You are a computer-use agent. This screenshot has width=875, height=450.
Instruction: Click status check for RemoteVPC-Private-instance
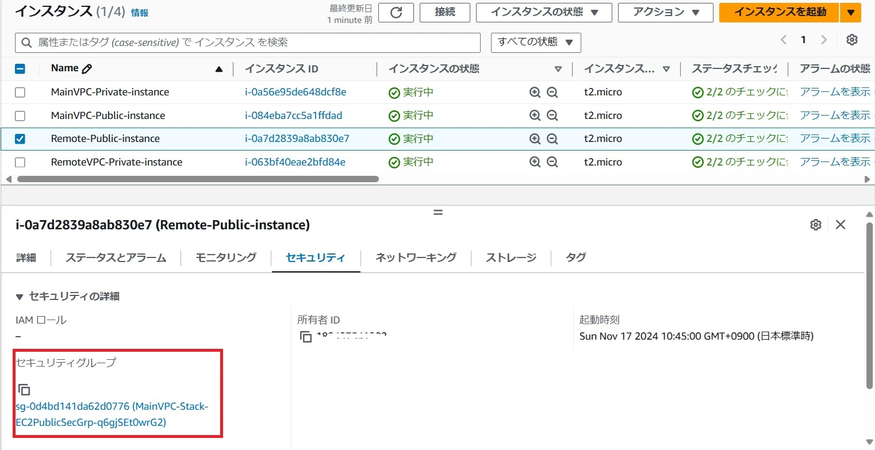tap(739, 162)
